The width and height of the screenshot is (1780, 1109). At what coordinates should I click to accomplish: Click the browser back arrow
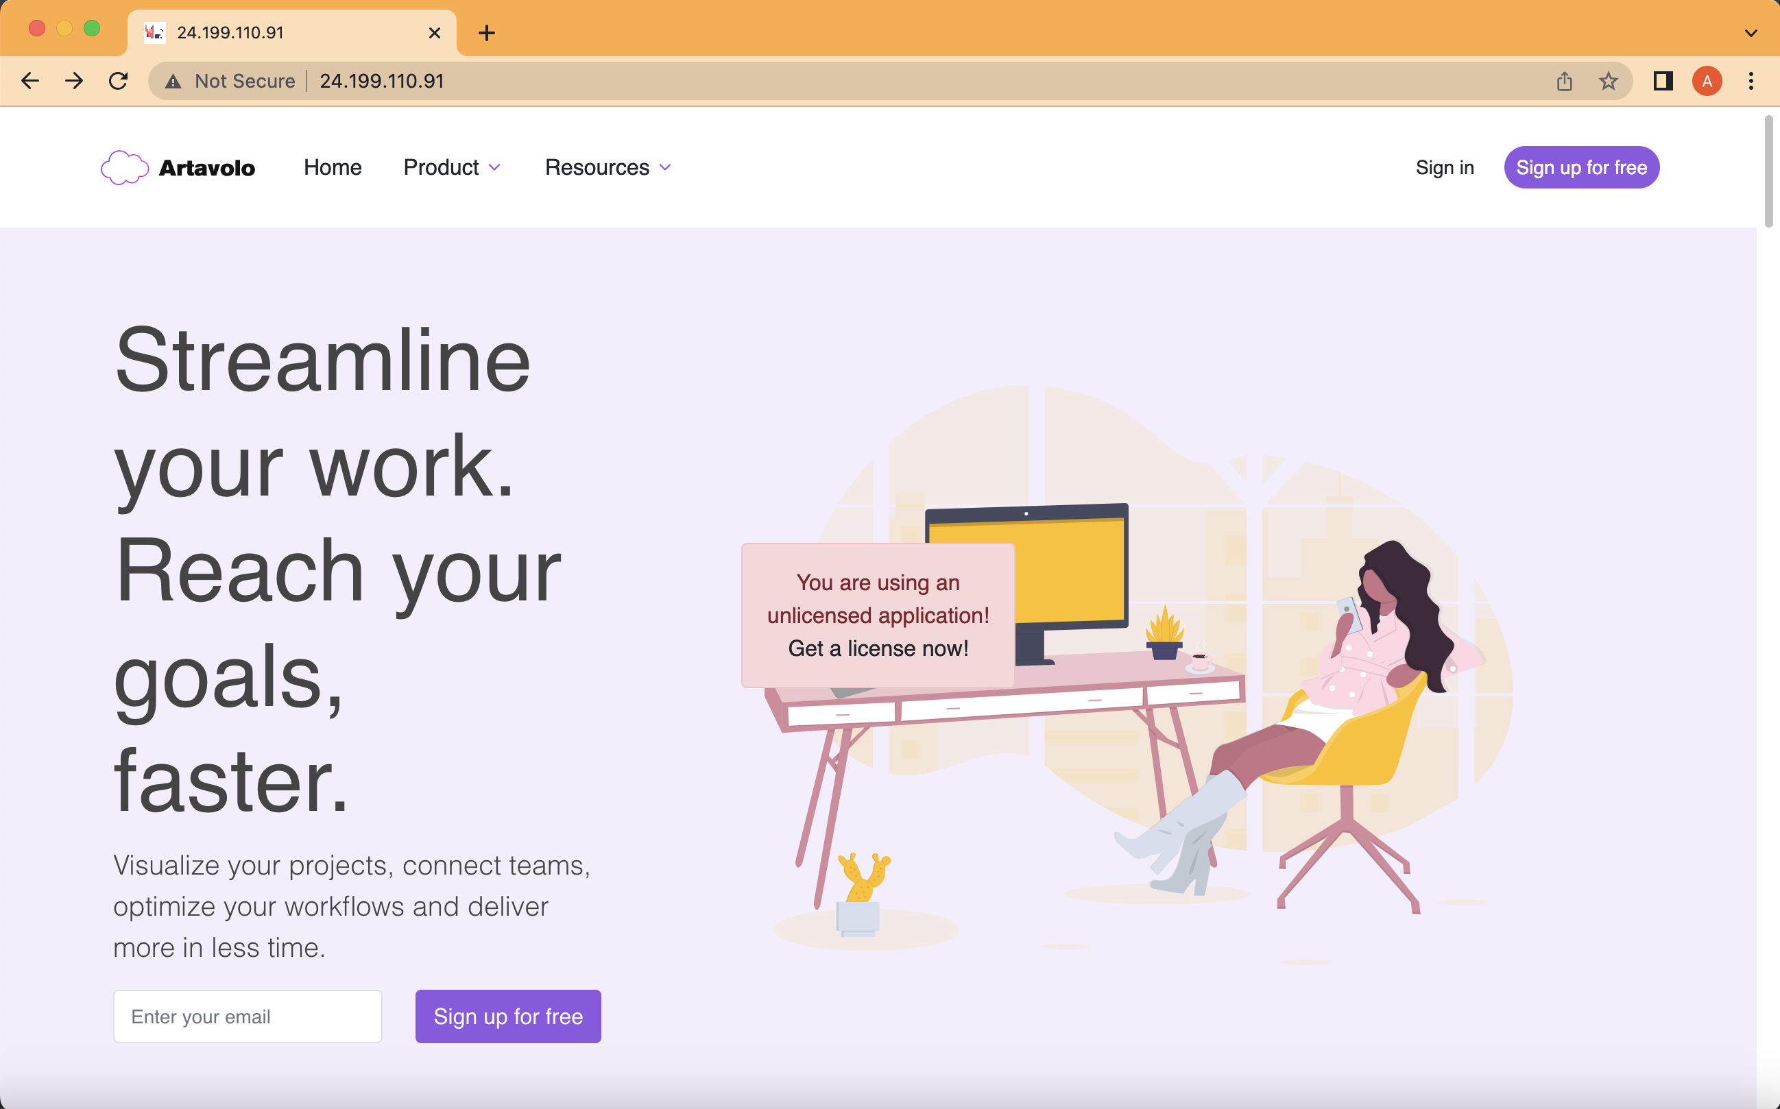pos(30,81)
